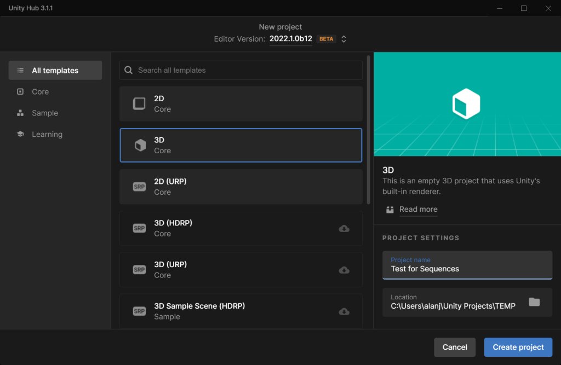Click the Create project button

coord(518,347)
